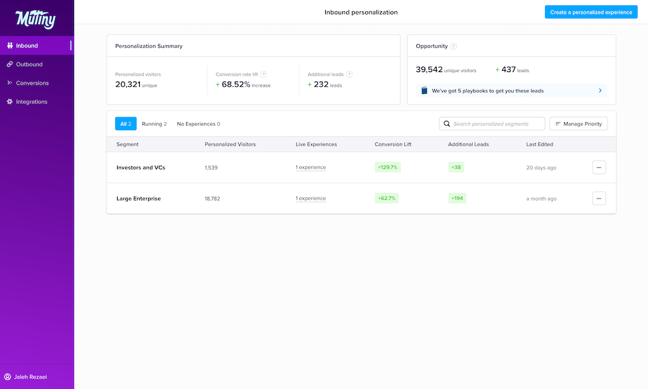Click the magnifier icon in the search box
Screen dimensions: 648x389
pos(447,124)
